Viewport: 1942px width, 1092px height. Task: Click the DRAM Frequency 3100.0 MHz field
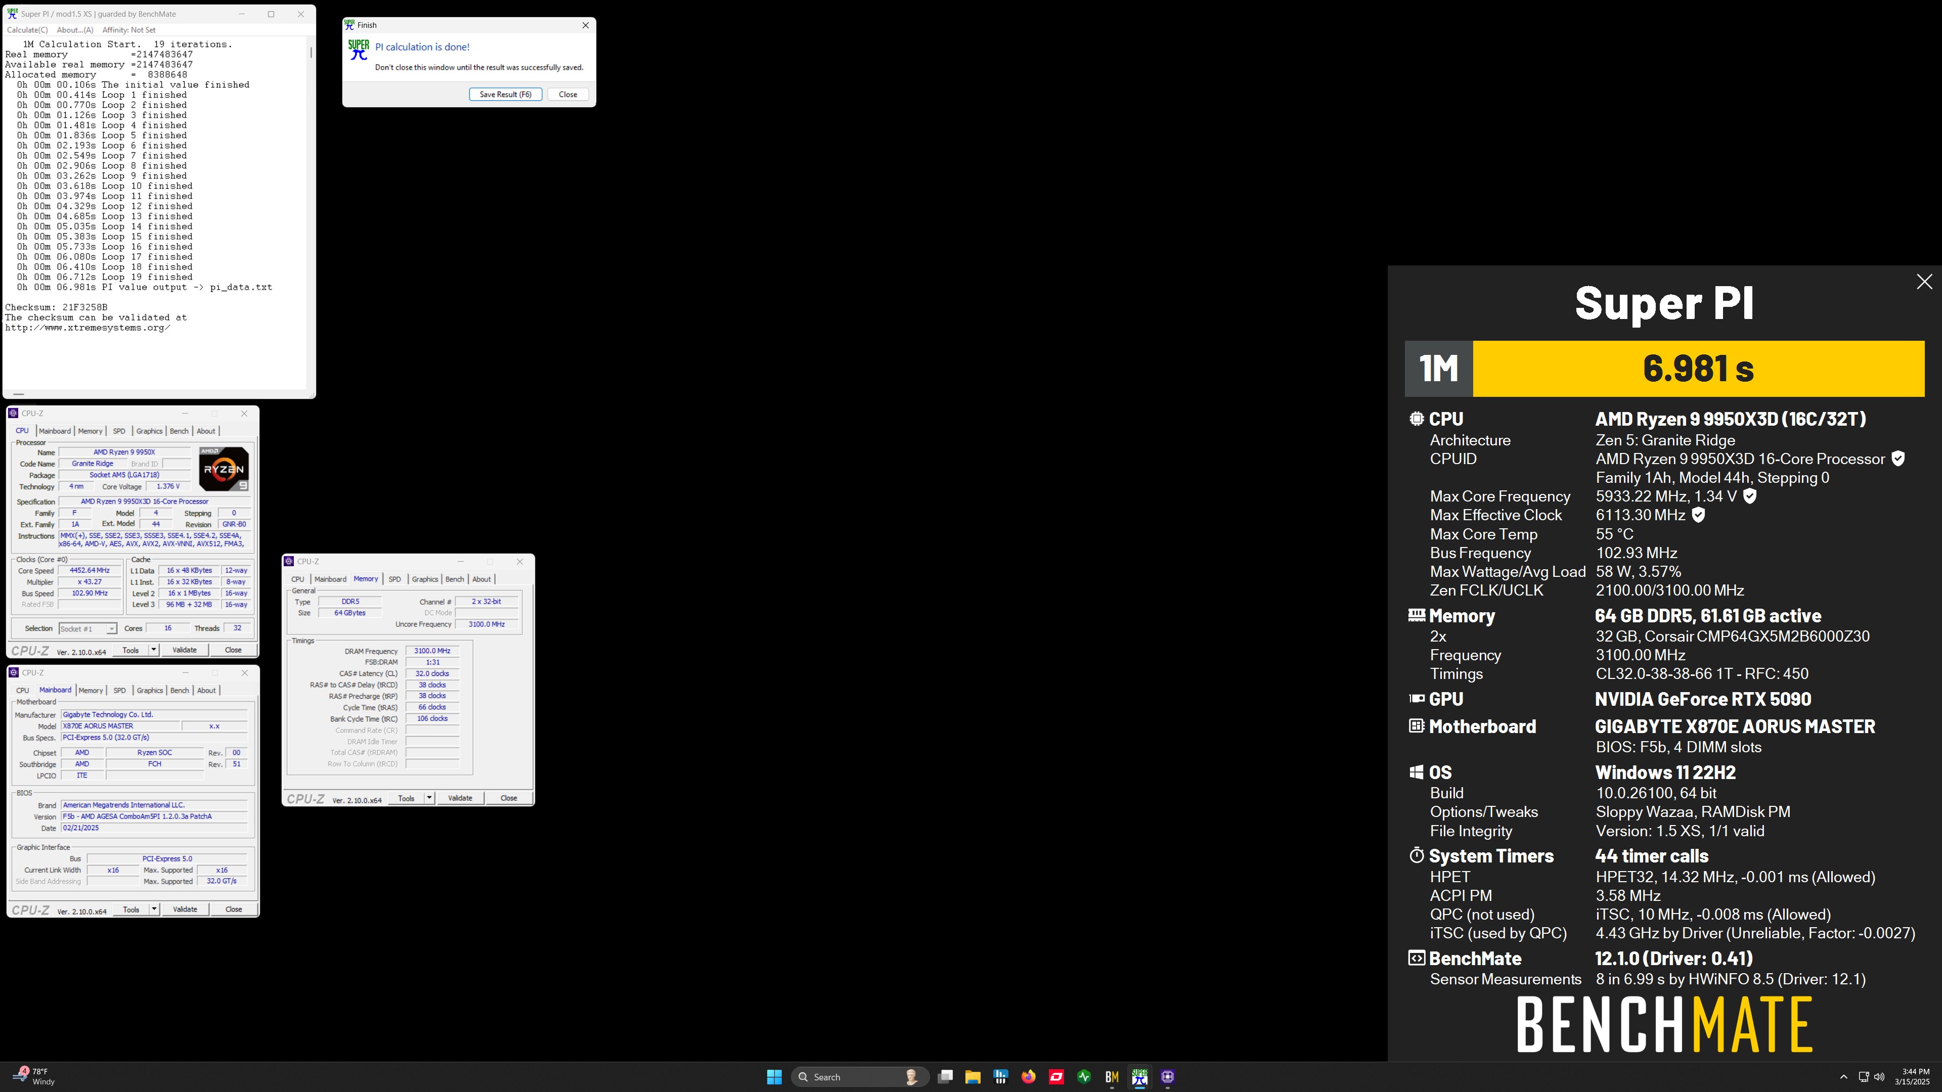click(432, 650)
